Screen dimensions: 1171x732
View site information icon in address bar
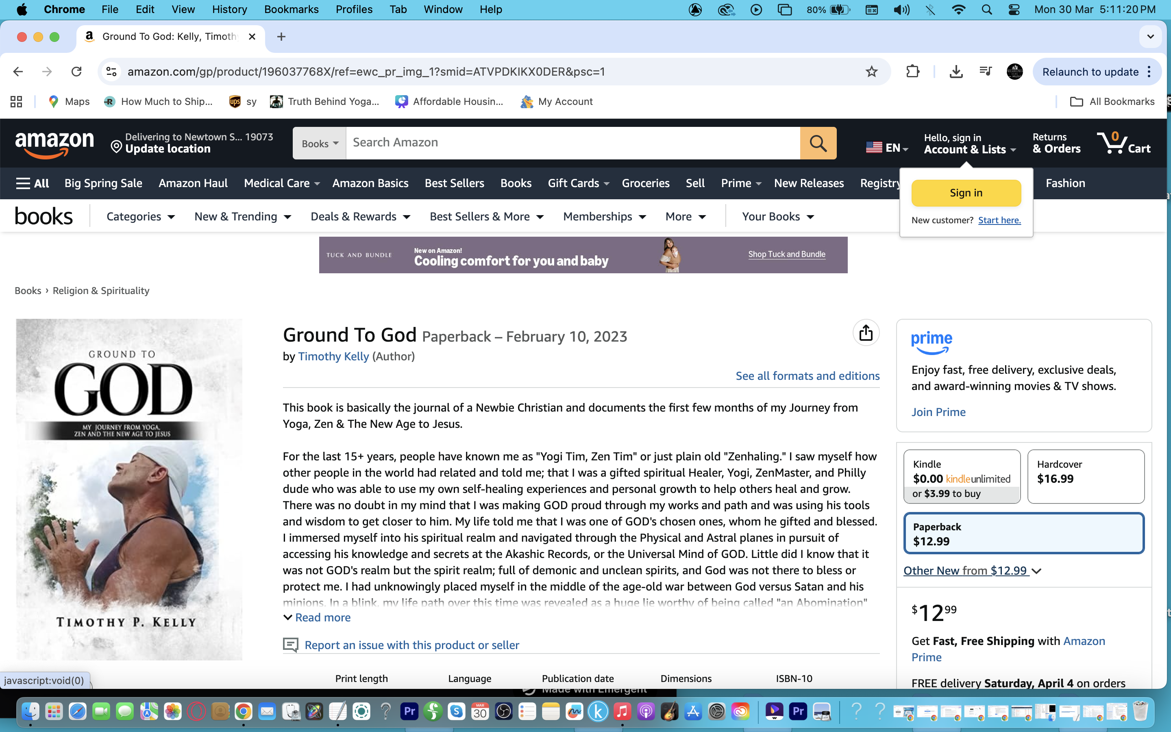[111, 72]
